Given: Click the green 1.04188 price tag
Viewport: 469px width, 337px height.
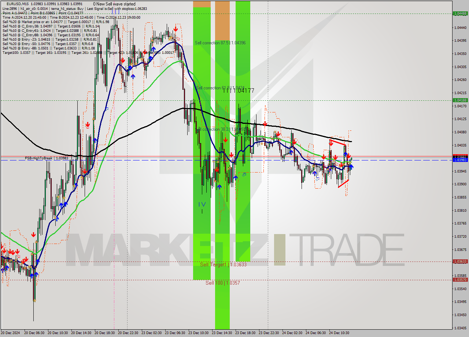Looking at the screenshot, I should coord(460,100).
